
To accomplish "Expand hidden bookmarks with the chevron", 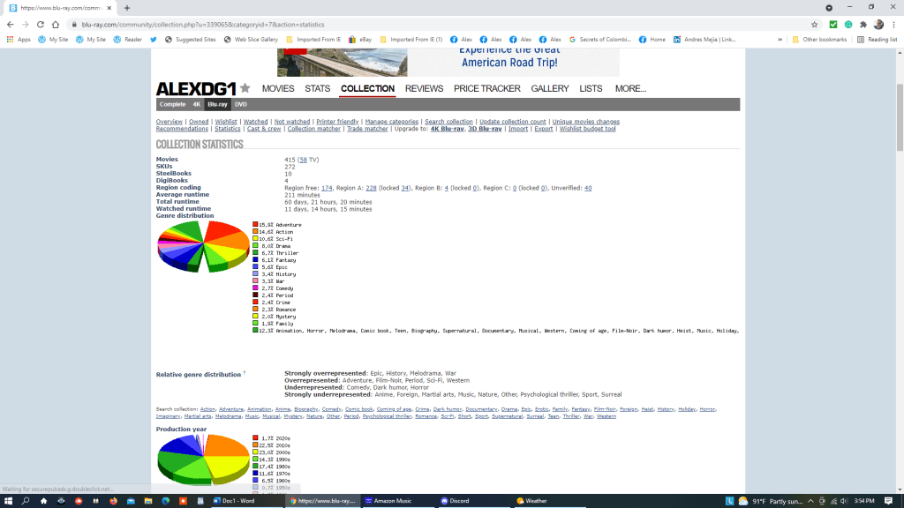I will (x=780, y=40).
